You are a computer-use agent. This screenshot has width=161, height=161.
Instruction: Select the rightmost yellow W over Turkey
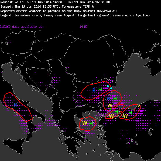point(125,116)
